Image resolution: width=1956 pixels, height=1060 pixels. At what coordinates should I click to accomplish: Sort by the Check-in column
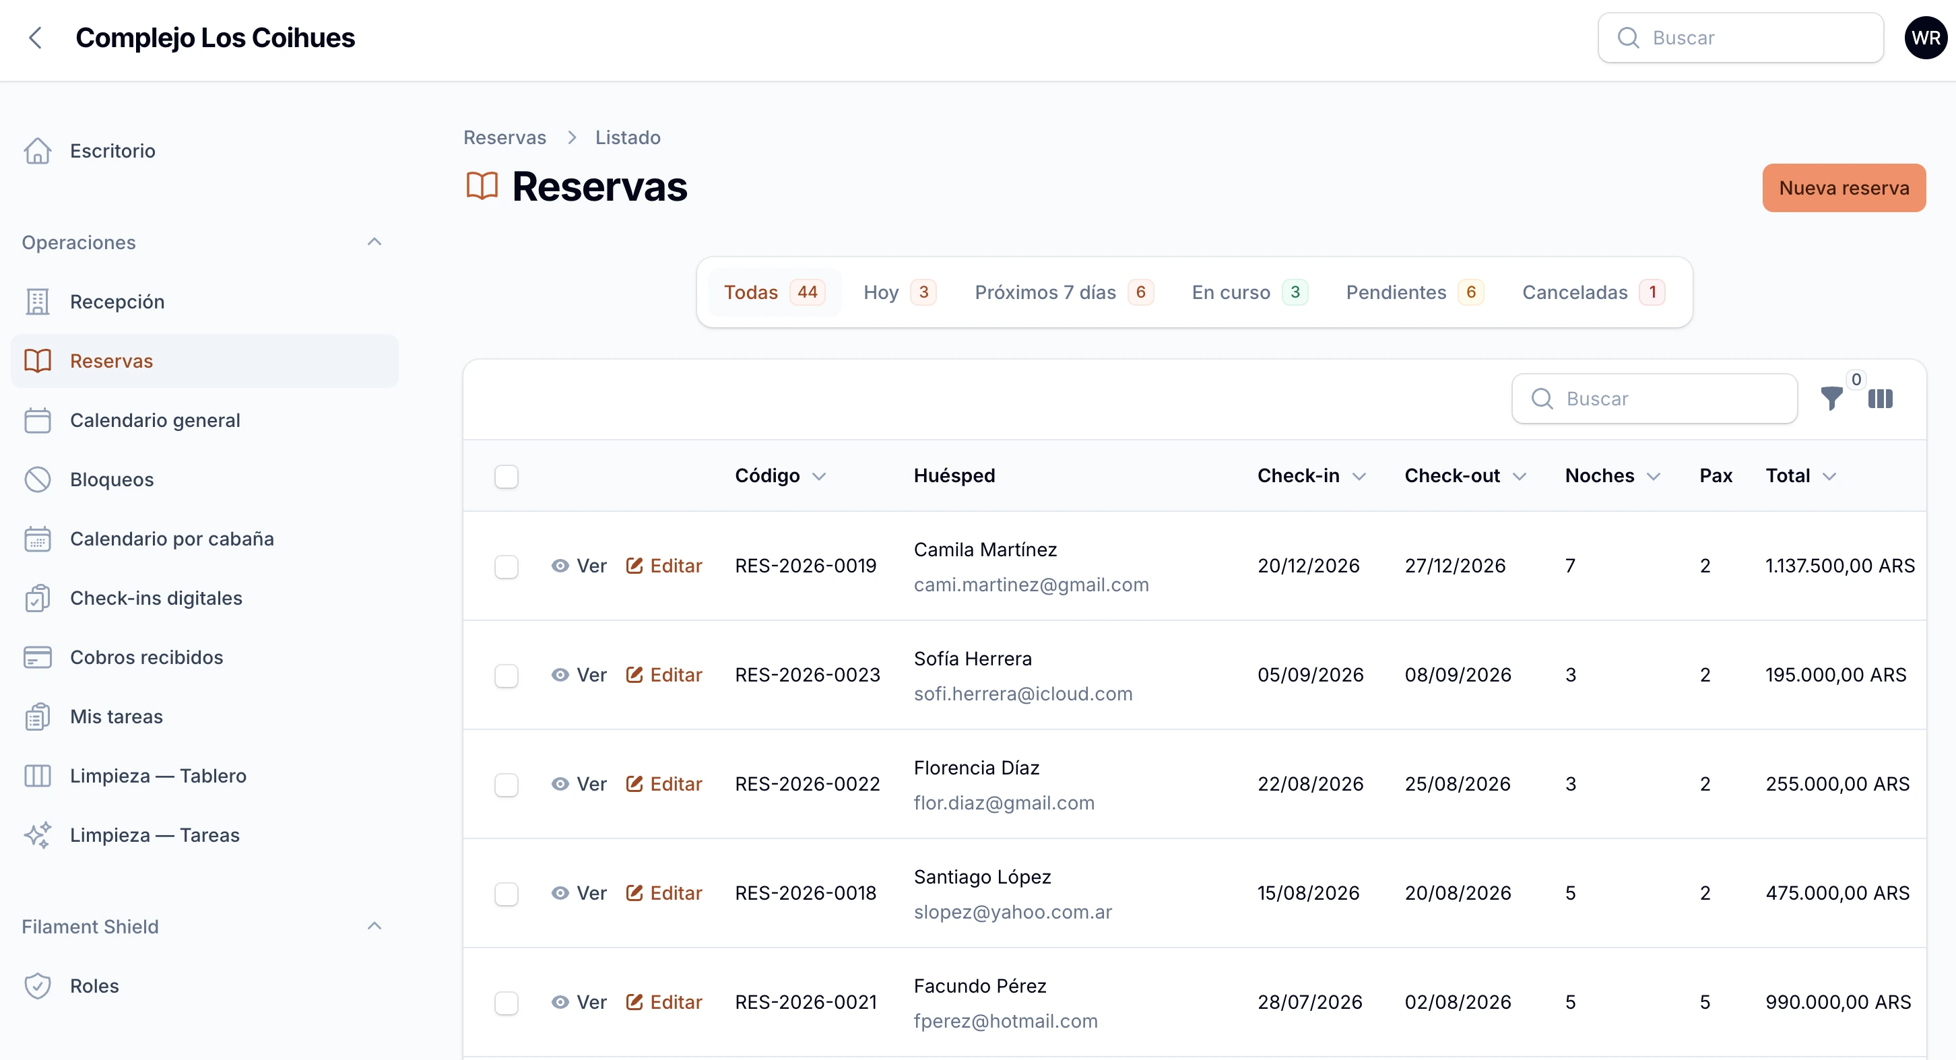(x=1311, y=476)
